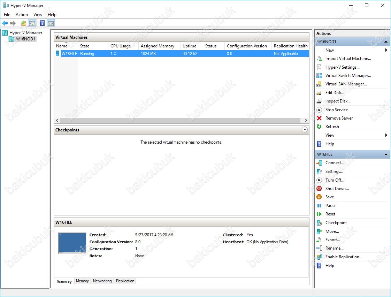The width and height of the screenshot is (391, 297).
Task: Click Help icon under W16FILE actions
Action: coord(319,266)
